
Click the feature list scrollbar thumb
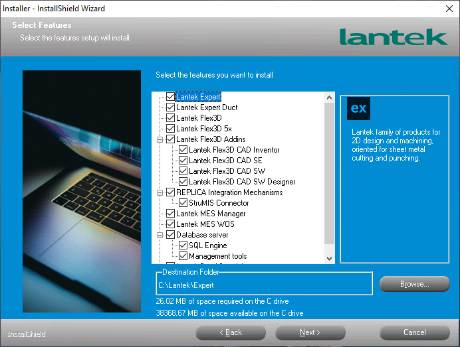[x=329, y=173]
